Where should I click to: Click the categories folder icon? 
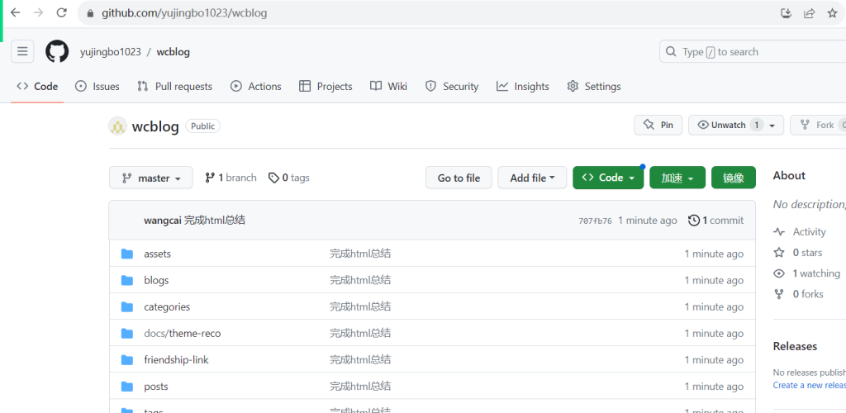click(127, 306)
